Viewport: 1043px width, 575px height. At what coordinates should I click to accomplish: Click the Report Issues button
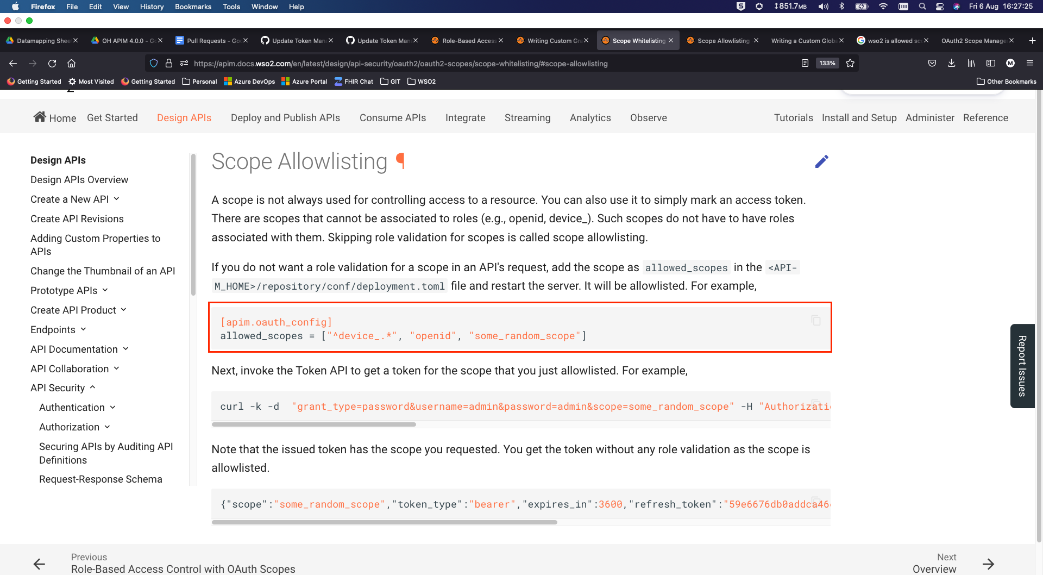(x=1022, y=366)
